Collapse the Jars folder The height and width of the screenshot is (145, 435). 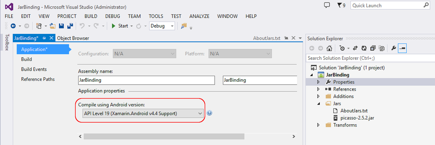(x=318, y=104)
